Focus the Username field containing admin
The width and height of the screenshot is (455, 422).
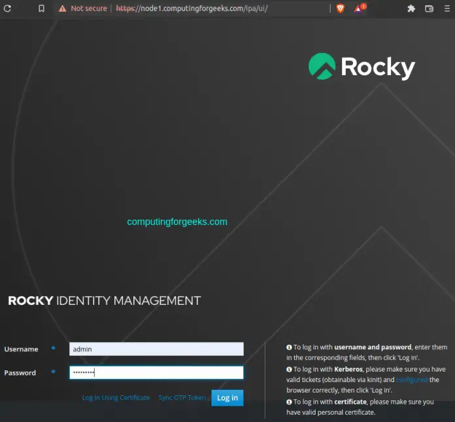point(156,349)
